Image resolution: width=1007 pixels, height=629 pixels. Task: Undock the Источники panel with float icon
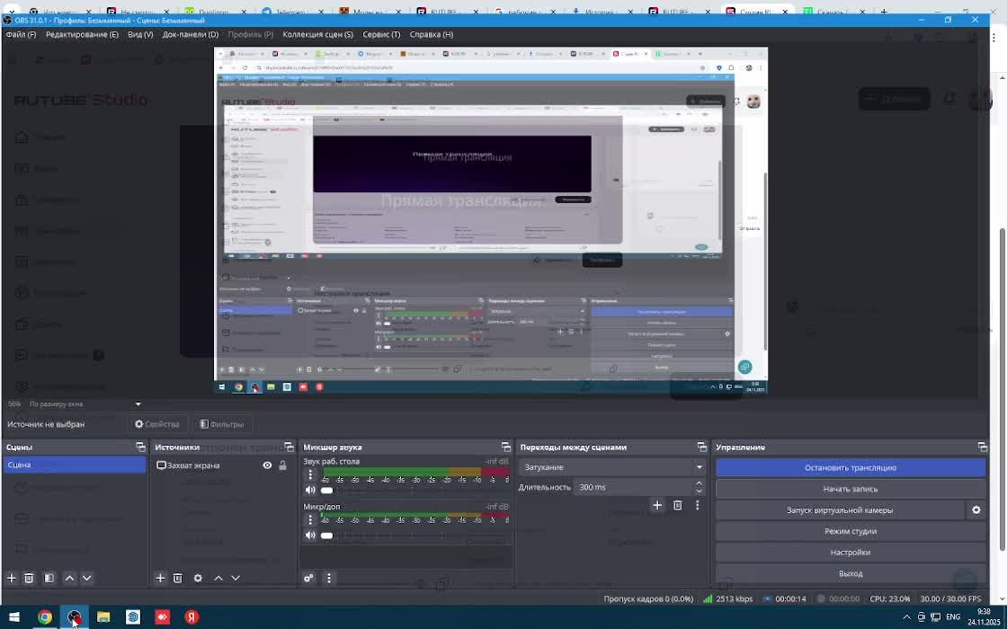[x=289, y=447]
